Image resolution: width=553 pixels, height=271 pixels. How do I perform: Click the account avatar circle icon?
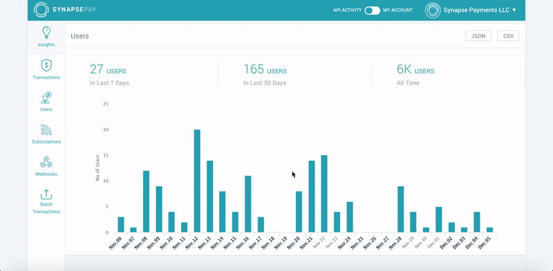(x=433, y=10)
